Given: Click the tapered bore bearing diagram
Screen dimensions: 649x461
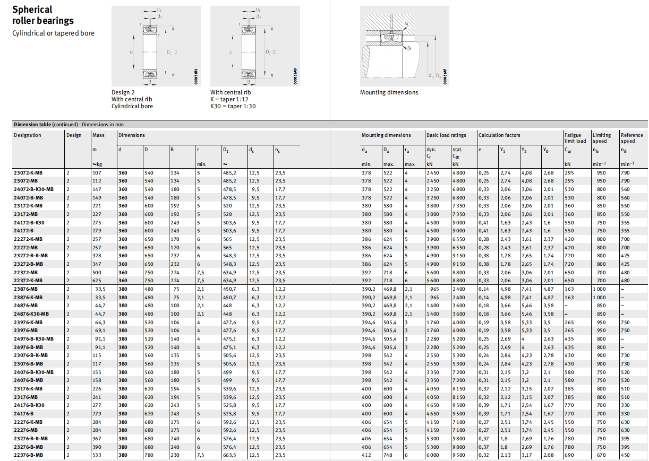Looking at the screenshot, I should [x=254, y=46].
